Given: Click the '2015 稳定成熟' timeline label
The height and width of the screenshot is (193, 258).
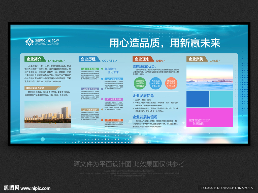Looking at the screenshot, I should [114, 79].
